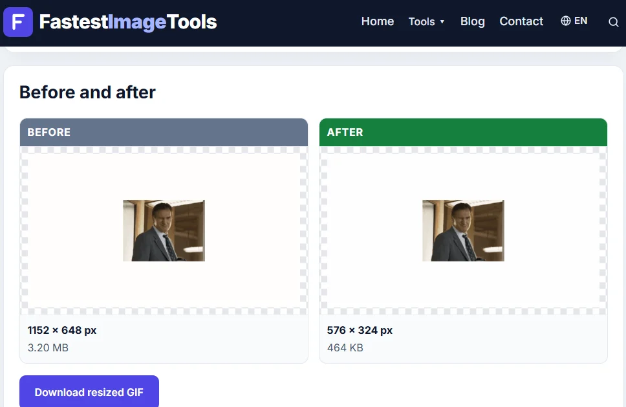Open the EN language selector
This screenshot has height=407, width=626.
click(x=574, y=21)
